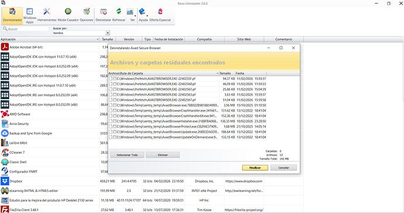
Task: Select Backup and Sync from Google icon
Action: pyautogui.click(x=5, y=133)
